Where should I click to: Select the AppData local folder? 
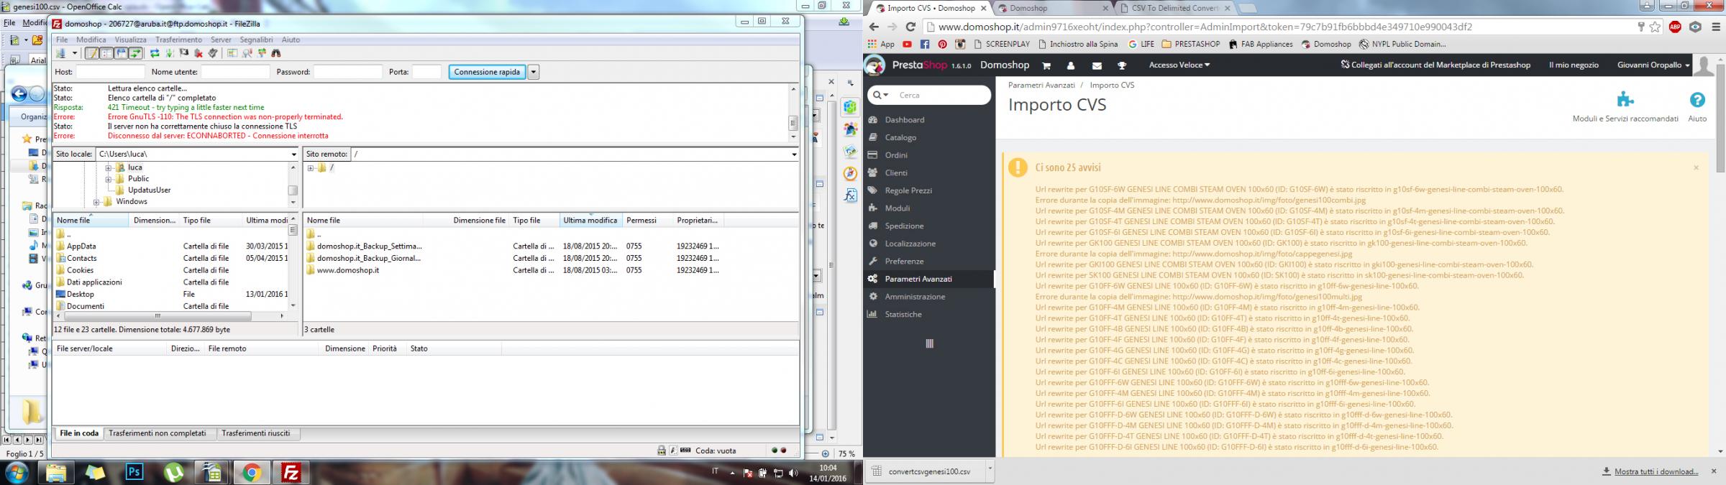(81, 246)
